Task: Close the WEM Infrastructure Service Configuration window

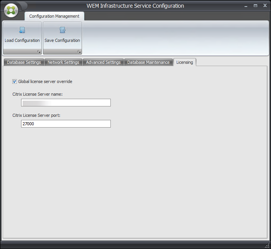Action: 265,5
